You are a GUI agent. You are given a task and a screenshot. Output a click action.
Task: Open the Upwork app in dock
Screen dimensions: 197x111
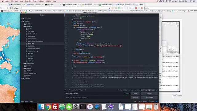pyautogui.click(x=69, y=107)
